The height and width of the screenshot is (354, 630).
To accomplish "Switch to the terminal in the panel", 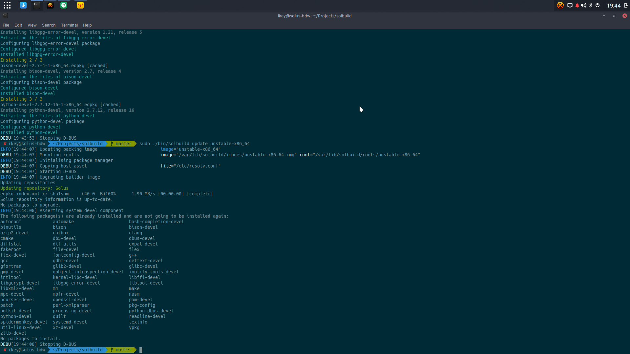I will tap(37, 5).
